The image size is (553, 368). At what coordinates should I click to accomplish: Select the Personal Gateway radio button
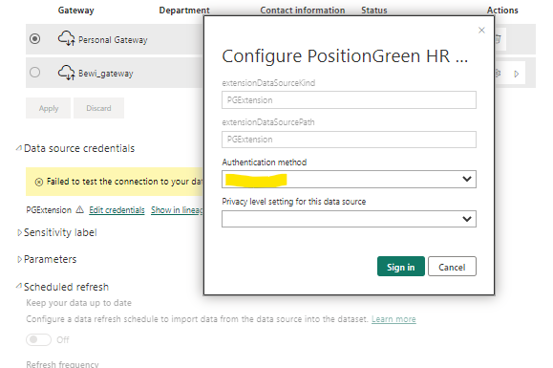click(34, 38)
